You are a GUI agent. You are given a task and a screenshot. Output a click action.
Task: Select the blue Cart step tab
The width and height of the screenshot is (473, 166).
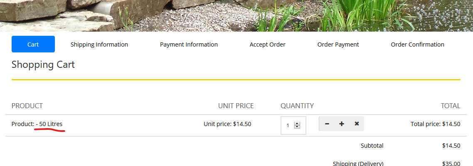pos(33,45)
